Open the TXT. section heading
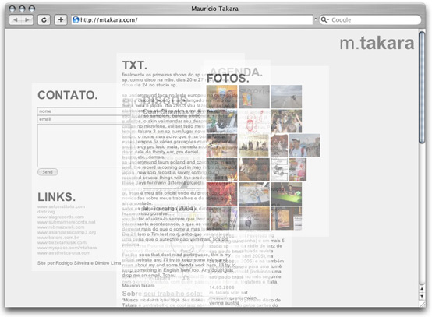This screenshot has width=432, height=317. click(x=134, y=65)
